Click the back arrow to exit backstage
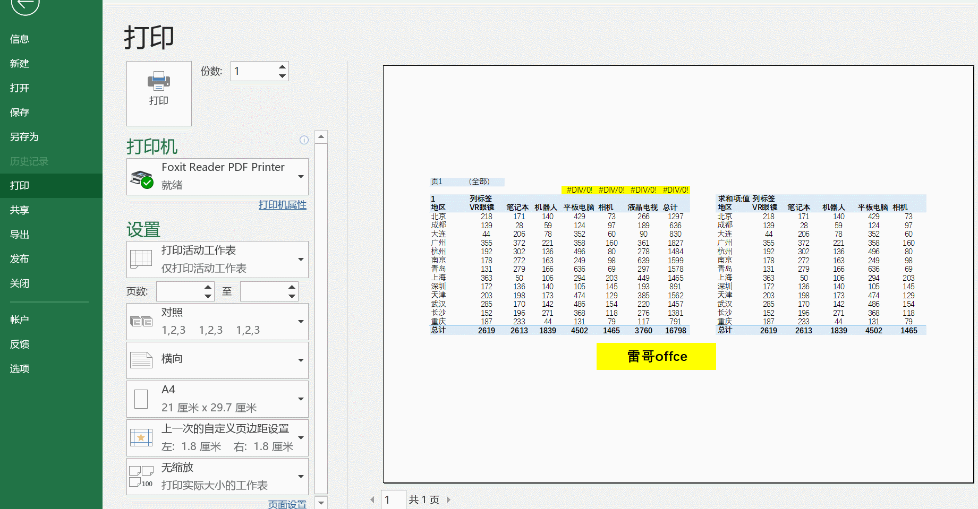978x509 pixels. pos(25,5)
